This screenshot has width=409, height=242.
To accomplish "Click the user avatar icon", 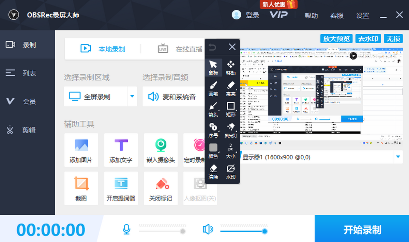I will coord(236,15).
